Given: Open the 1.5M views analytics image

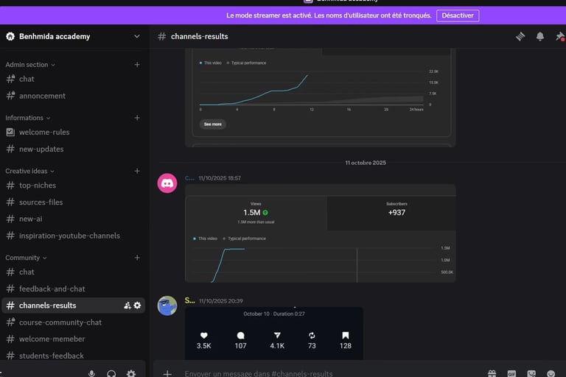Looking at the screenshot, I should pos(321,233).
